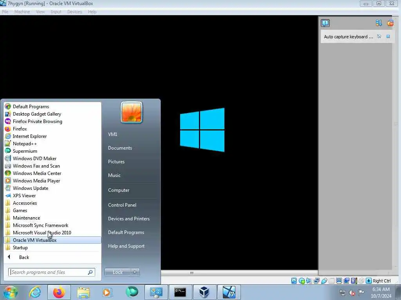Launch Notepad++
This screenshot has width=401, height=300.
coord(52,144)
